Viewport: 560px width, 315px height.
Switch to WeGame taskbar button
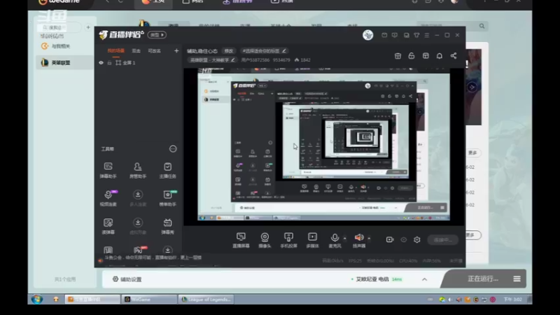149,299
